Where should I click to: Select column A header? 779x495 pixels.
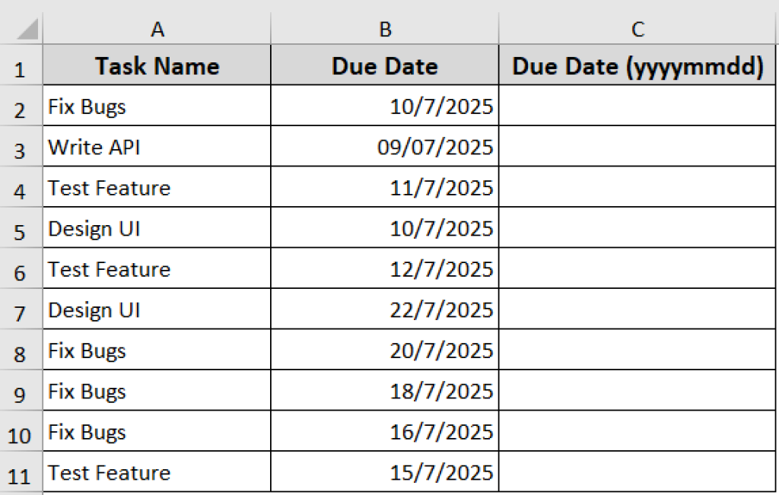pos(157,29)
